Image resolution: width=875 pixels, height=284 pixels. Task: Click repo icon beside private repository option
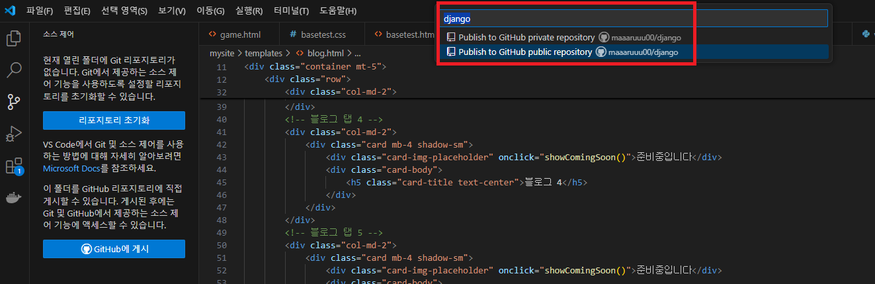tap(450, 38)
